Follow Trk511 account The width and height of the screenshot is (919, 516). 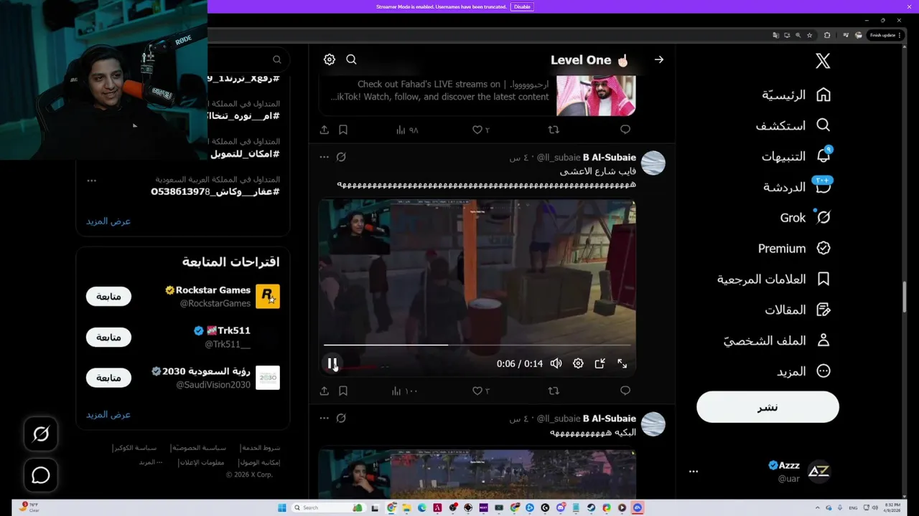pyautogui.click(x=108, y=337)
